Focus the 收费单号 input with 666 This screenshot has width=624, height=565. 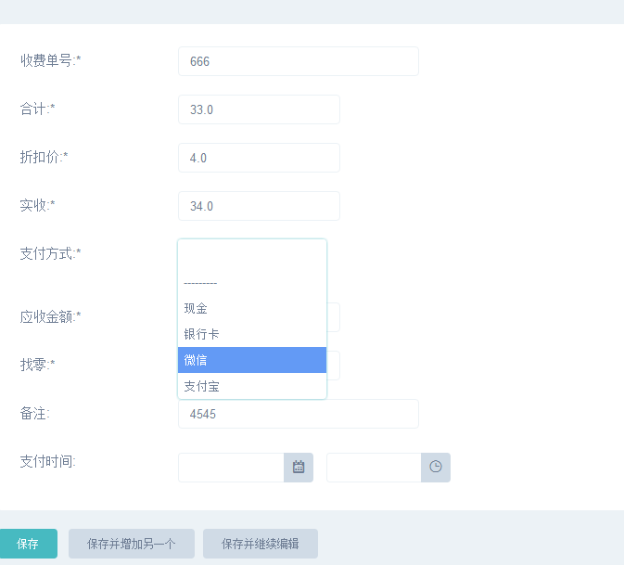[x=299, y=61]
